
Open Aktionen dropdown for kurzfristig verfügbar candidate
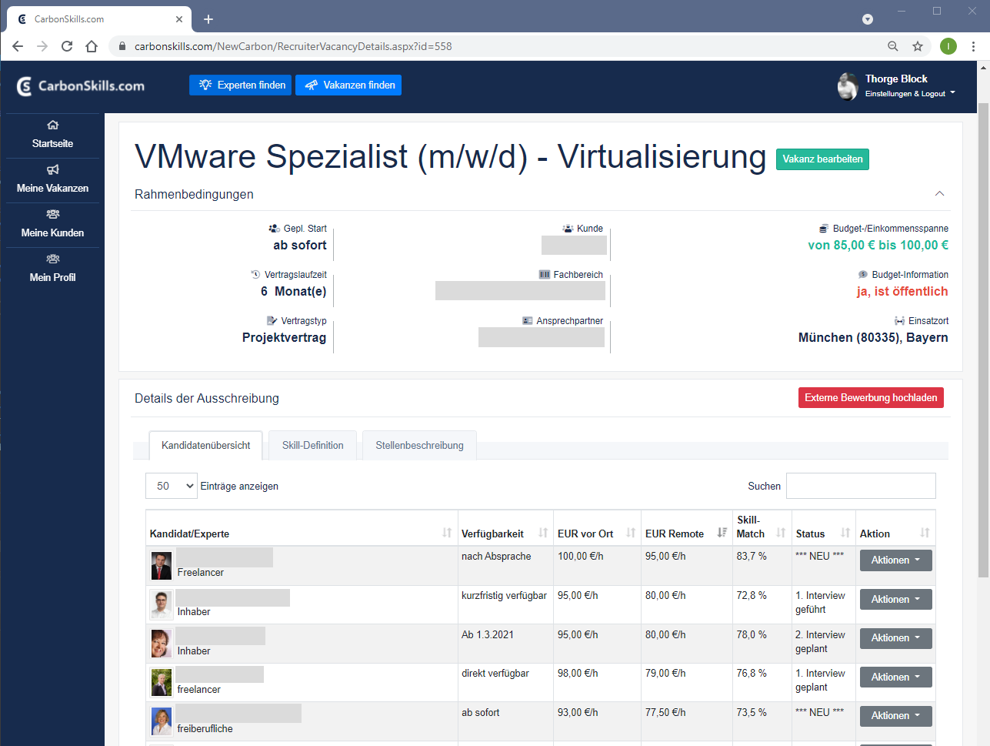coord(895,600)
